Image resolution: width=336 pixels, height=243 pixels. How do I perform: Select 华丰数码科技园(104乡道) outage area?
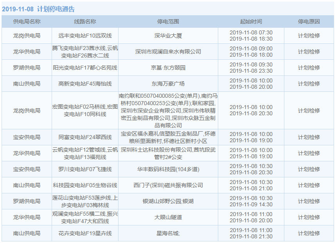click(168, 169)
